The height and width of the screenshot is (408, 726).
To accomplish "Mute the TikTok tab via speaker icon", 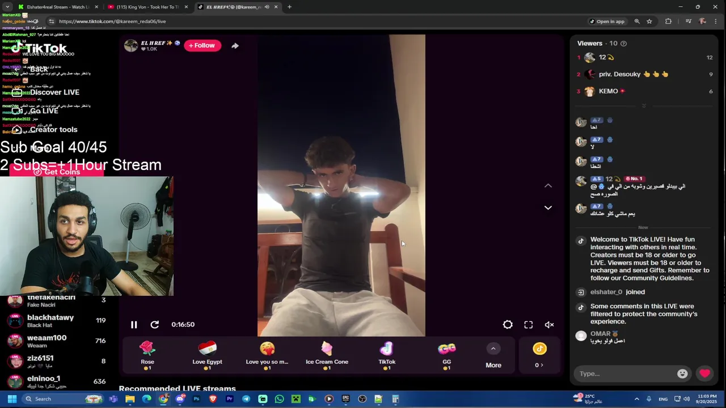I will [267, 7].
